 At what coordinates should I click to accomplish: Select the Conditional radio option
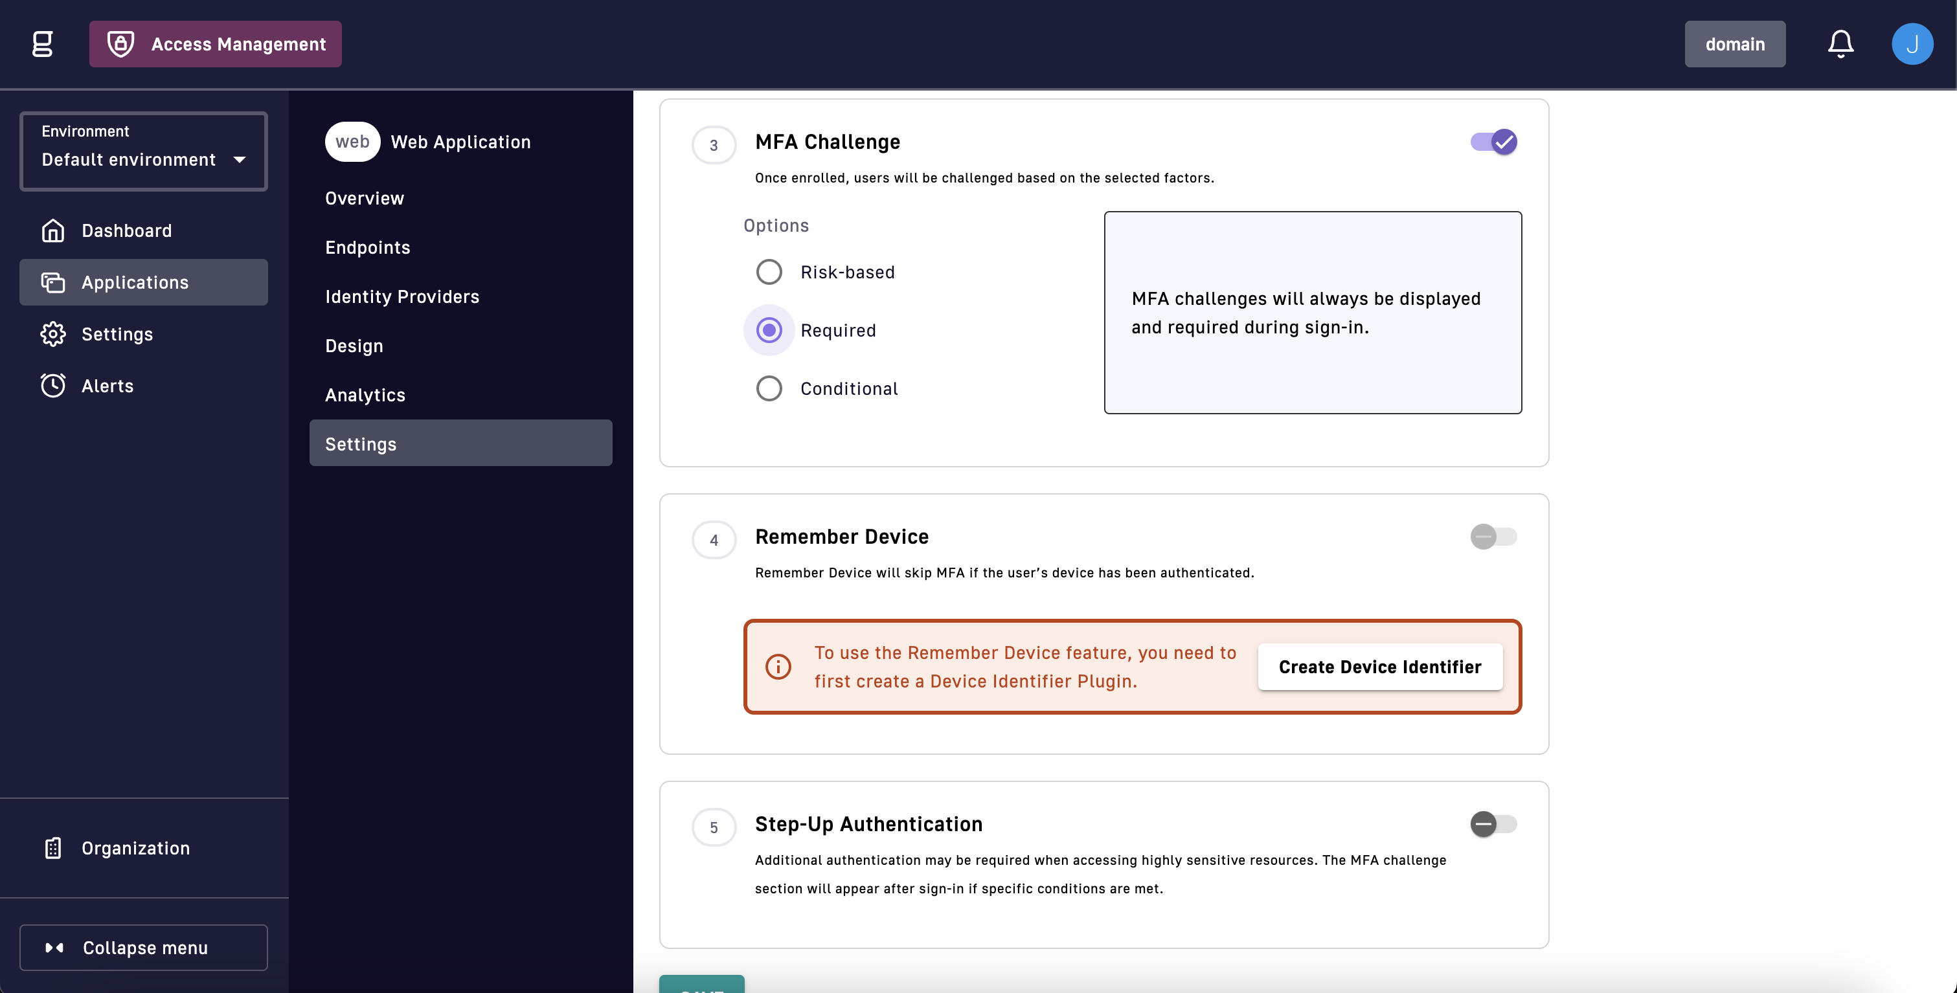coord(769,388)
